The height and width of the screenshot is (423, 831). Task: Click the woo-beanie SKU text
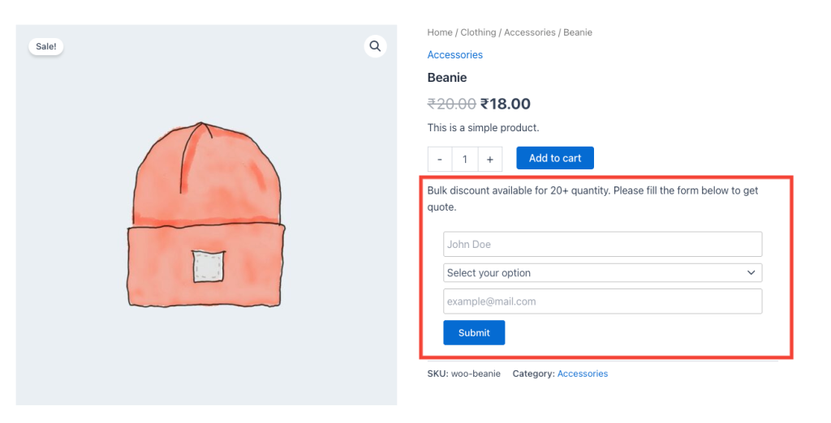(x=476, y=374)
